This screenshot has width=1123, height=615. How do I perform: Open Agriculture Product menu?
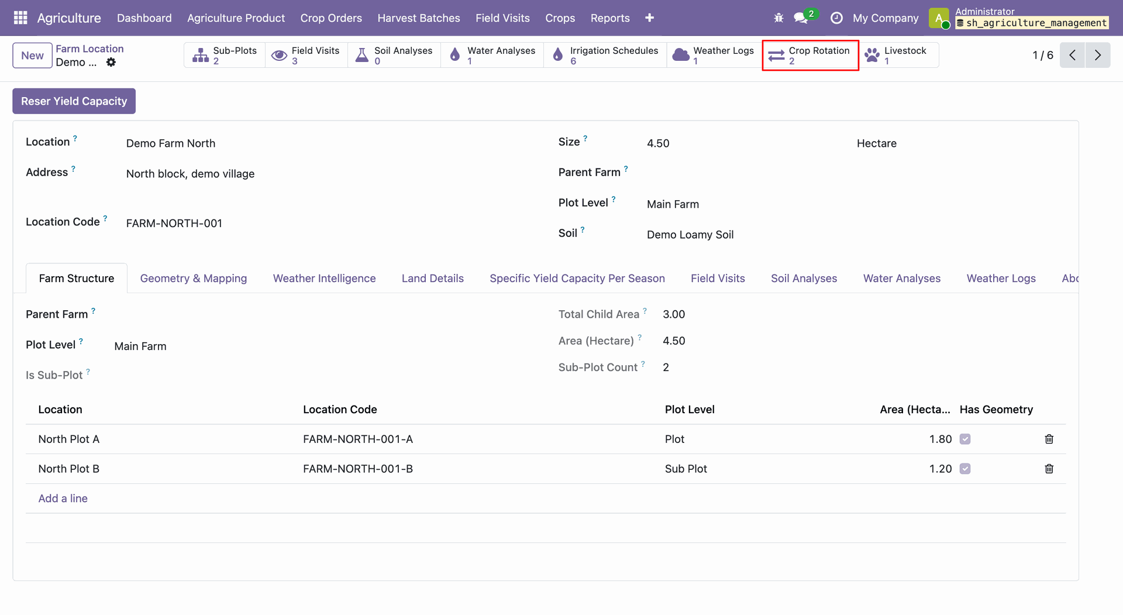[236, 18]
